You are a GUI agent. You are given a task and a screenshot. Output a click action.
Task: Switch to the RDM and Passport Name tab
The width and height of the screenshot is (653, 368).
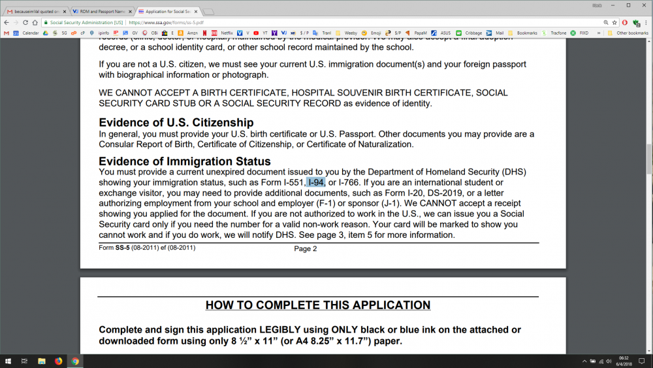[x=102, y=12]
